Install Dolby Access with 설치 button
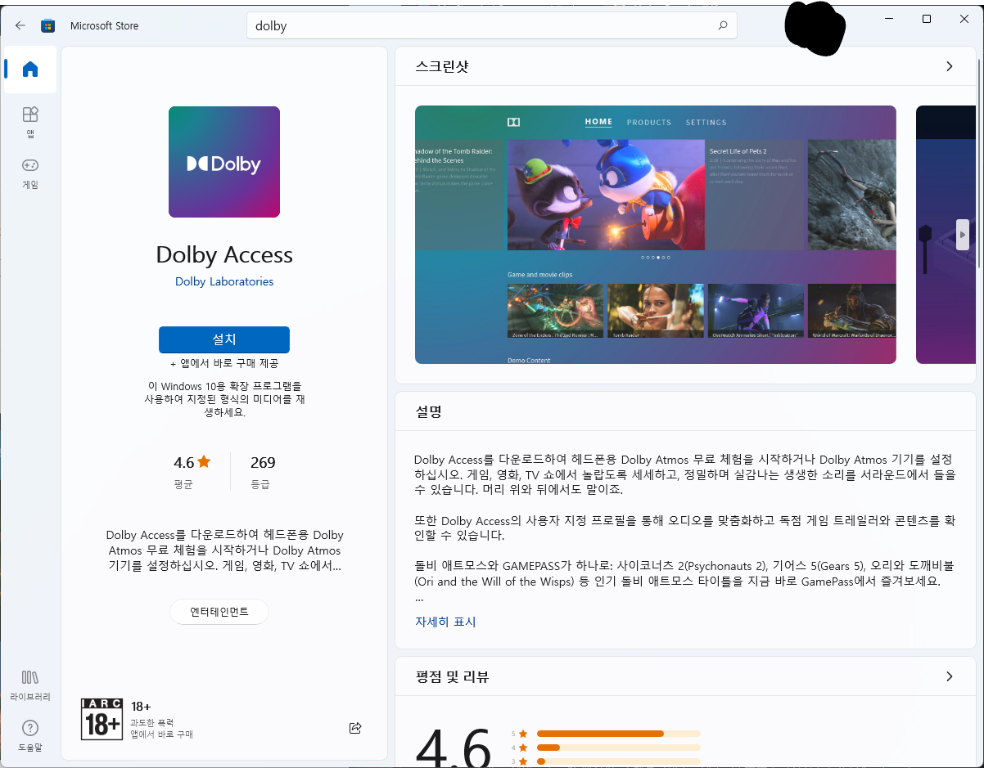 (x=224, y=339)
